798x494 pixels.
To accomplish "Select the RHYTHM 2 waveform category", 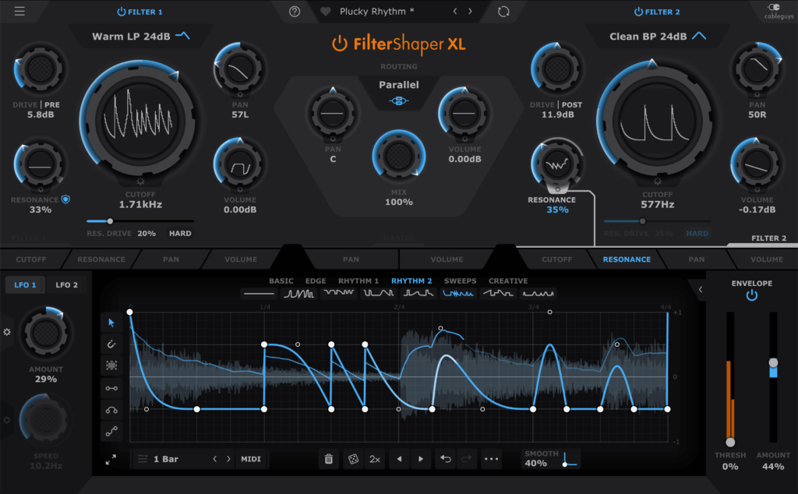I will 411,281.
